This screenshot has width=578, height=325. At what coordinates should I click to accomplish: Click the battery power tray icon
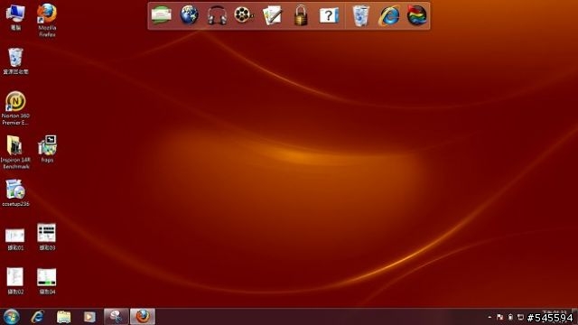point(510,317)
